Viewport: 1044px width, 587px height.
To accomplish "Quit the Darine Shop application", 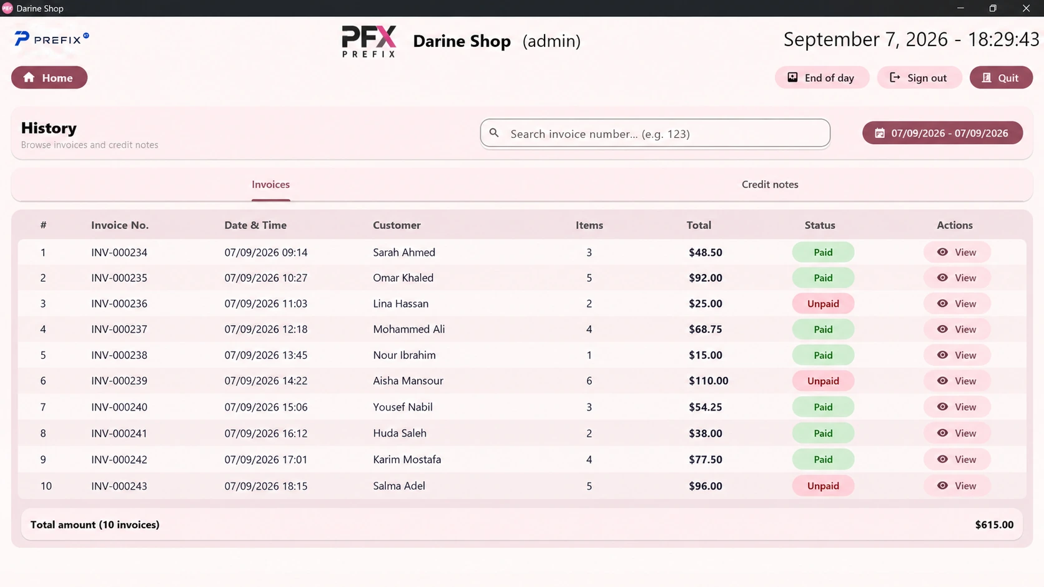I will tap(1001, 77).
